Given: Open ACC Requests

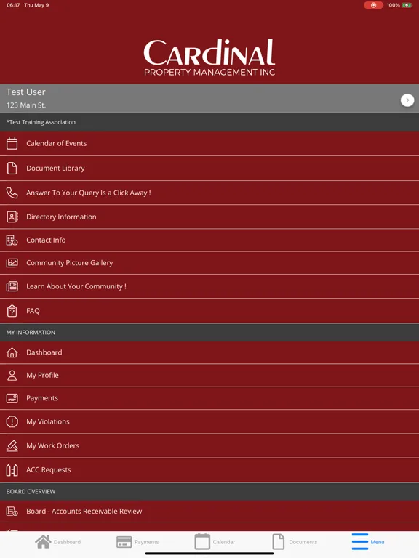Looking at the screenshot, I should click(209, 470).
